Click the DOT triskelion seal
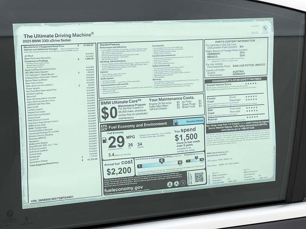Screen dimensions: 306x229 click(x=176, y=184)
